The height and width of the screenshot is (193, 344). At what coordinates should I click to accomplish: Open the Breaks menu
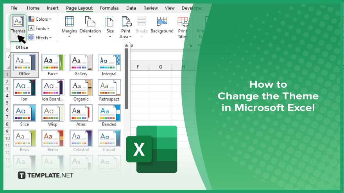point(142,27)
